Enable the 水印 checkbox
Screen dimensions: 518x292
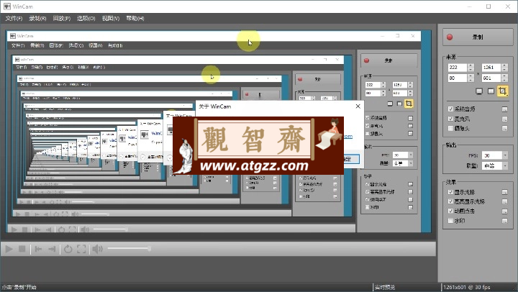(x=450, y=221)
